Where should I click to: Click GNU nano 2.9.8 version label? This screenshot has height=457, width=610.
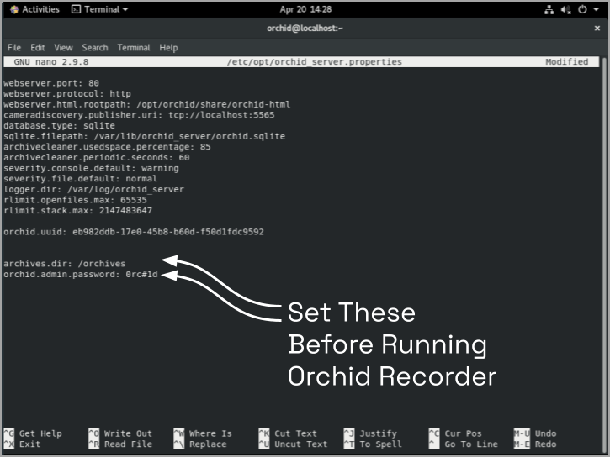point(51,61)
